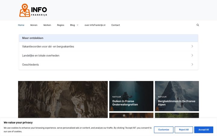
Task: Open over infoFrankrijk.nl page
Action: point(95,25)
